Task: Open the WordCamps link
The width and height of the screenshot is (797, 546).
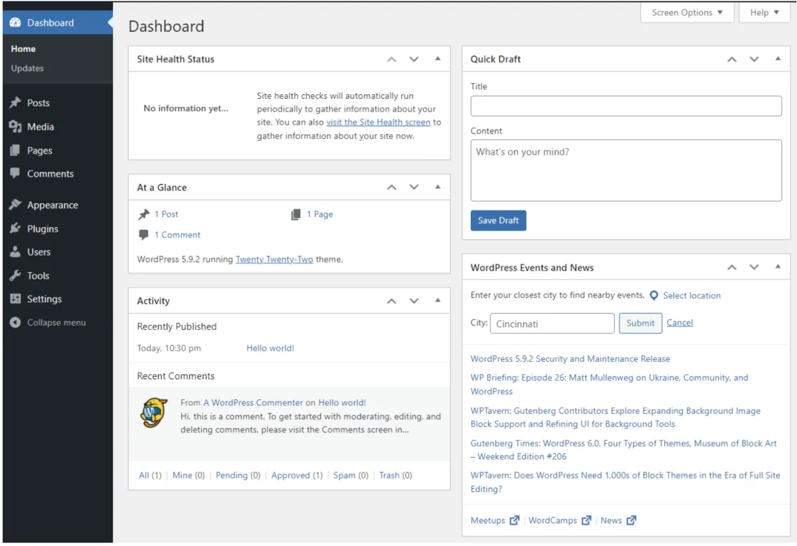Action: coord(553,521)
